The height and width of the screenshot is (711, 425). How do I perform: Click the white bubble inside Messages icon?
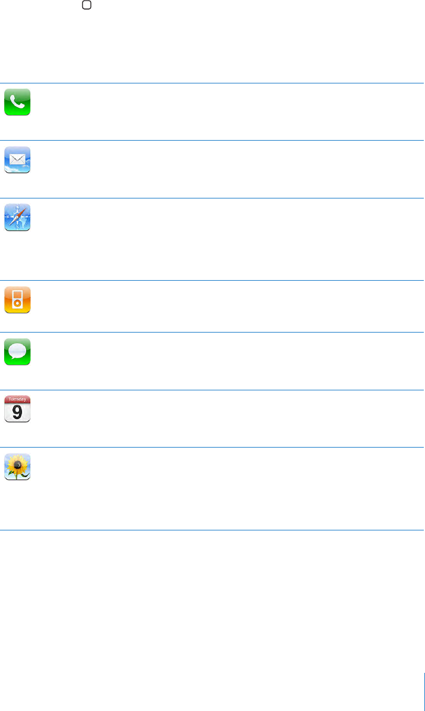tap(17, 352)
